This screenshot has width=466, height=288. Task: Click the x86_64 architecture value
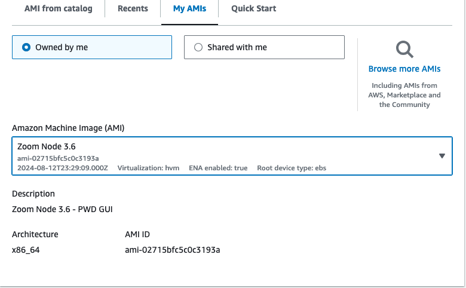pos(26,250)
